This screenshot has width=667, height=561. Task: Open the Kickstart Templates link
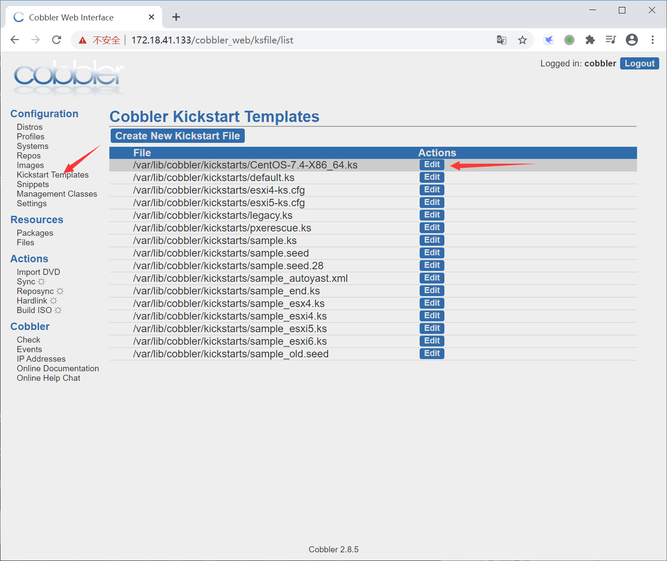(53, 175)
